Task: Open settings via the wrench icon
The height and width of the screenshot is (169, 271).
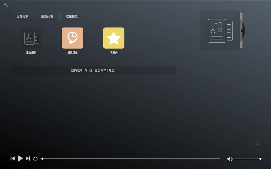Action: point(6,5)
